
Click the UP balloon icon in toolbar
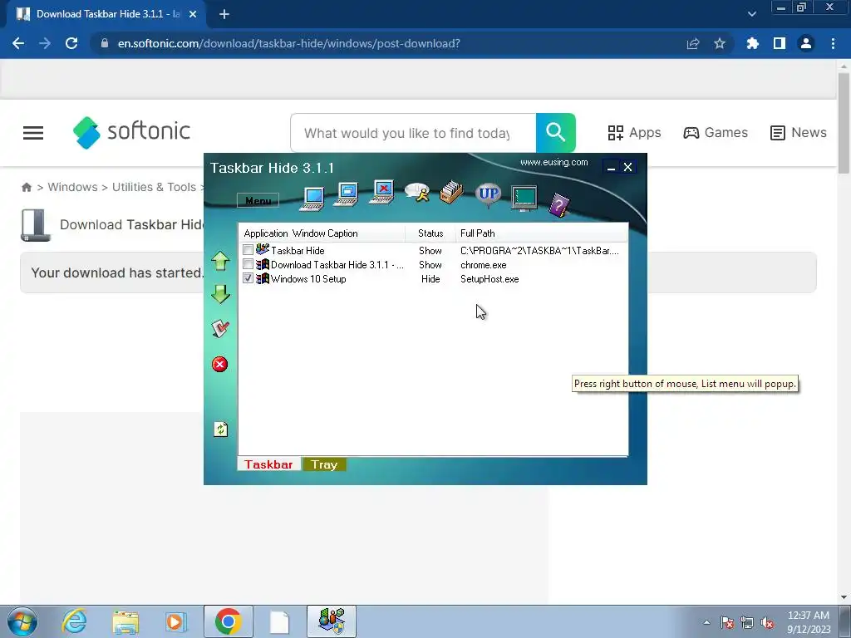pos(488,194)
